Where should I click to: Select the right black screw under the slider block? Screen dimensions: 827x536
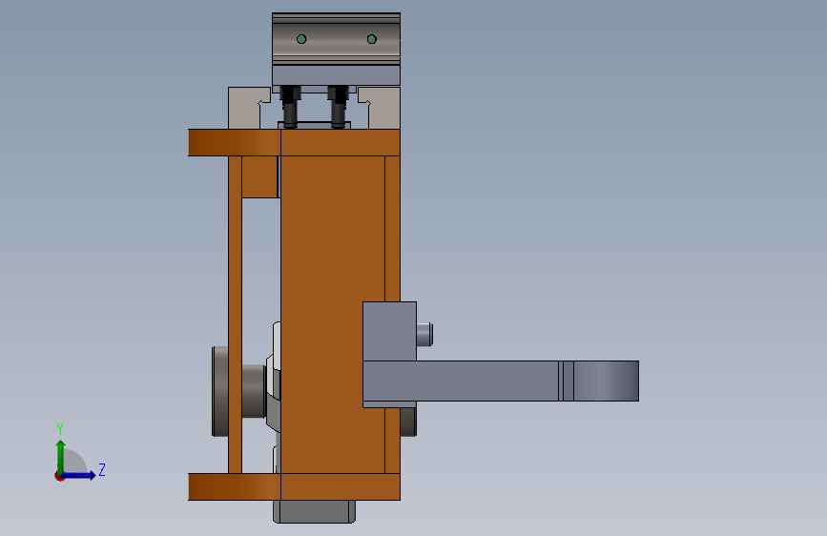338,107
